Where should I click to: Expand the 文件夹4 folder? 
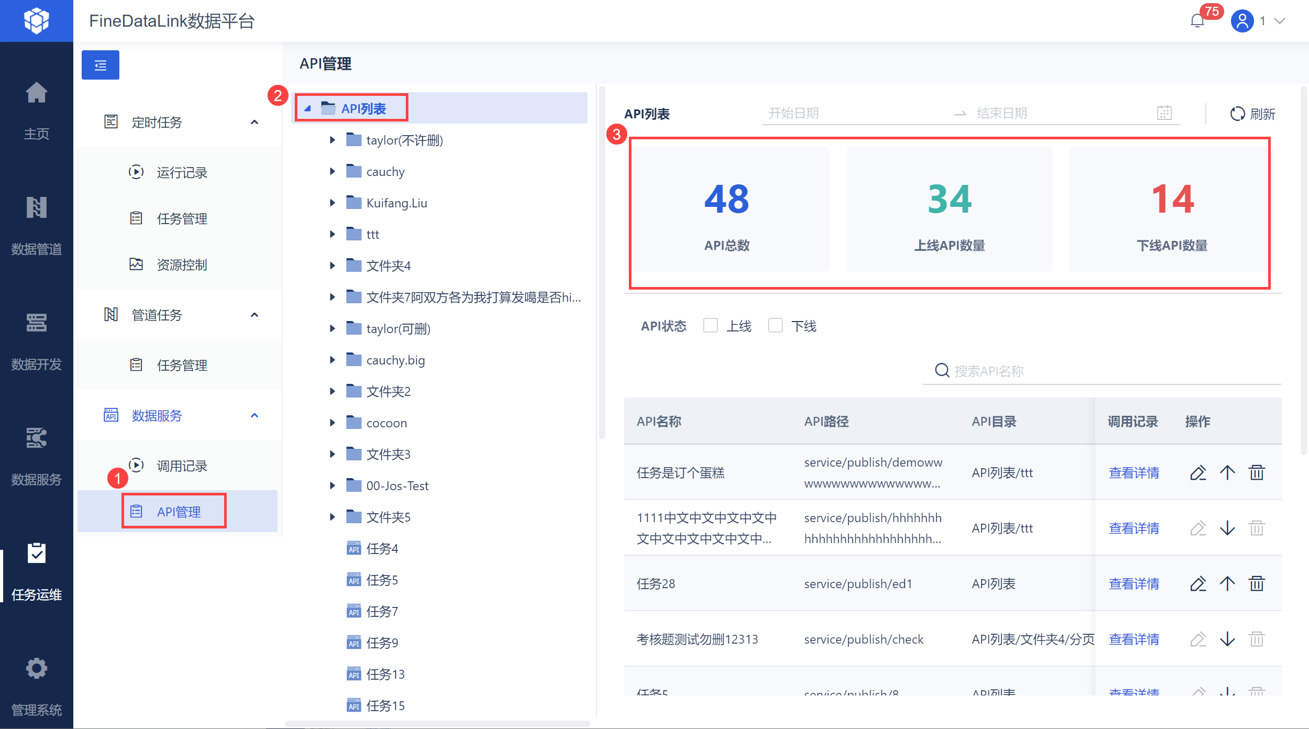pyautogui.click(x=332, y=266)
